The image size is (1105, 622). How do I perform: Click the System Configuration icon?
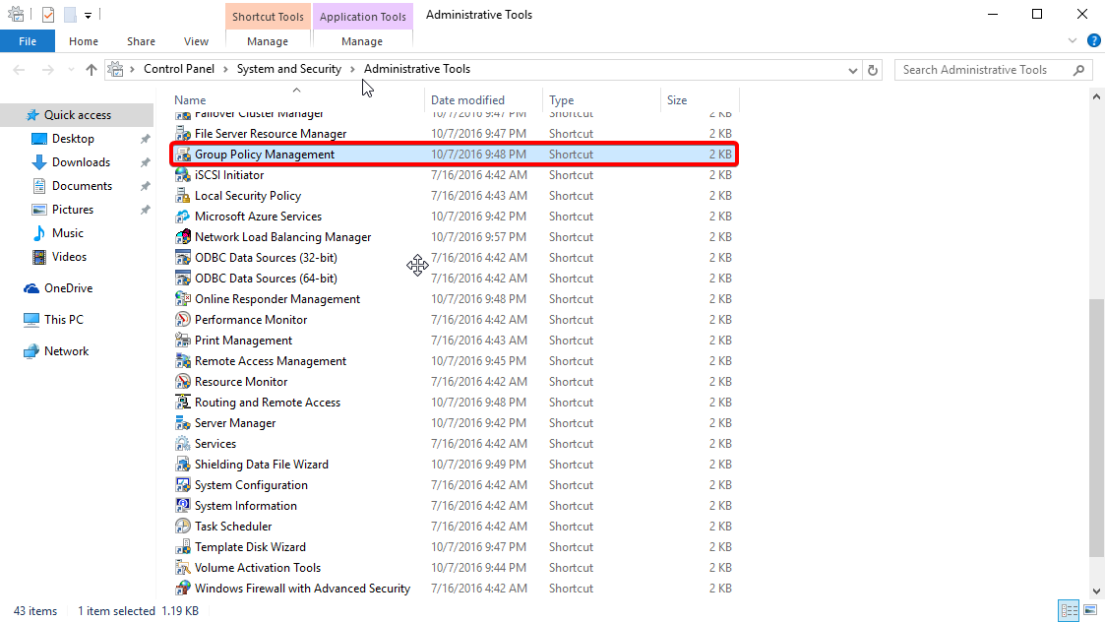(182, 485)
